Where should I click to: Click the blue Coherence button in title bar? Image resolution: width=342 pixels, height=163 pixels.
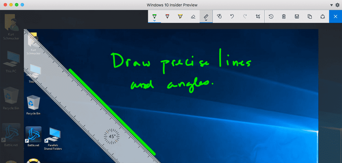pos(22,5)
